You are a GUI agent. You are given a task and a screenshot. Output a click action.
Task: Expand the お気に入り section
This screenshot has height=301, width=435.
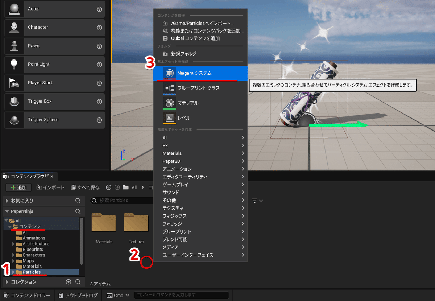click(7, 201)
